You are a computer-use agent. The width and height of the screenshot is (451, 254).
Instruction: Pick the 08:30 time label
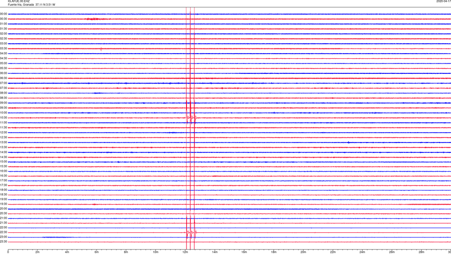click(4, 98)
